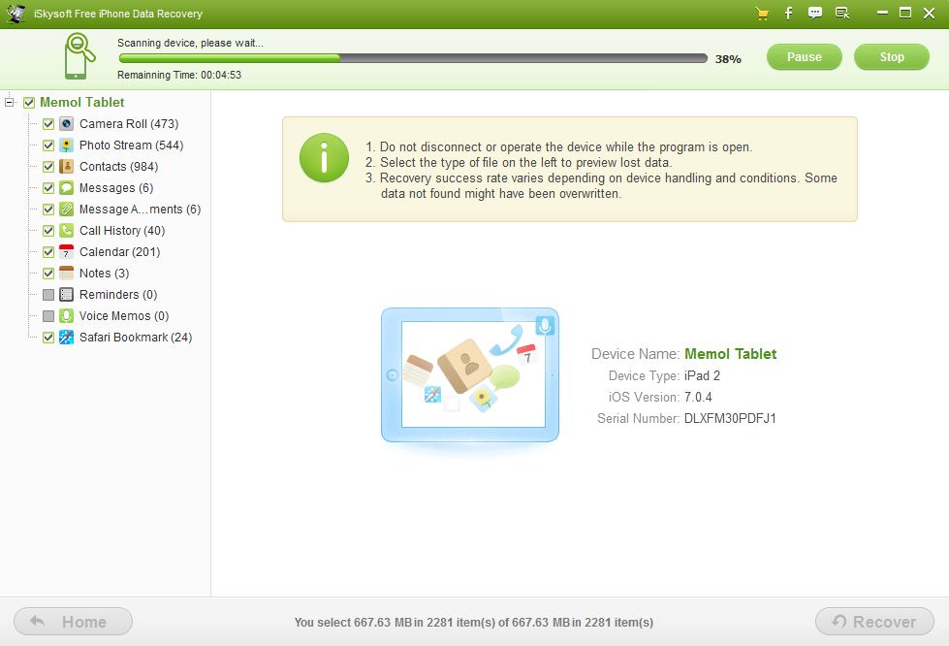Select Contacts (984) in tree
The width and height of the screenshot is (949, 646).
(118, 167)
